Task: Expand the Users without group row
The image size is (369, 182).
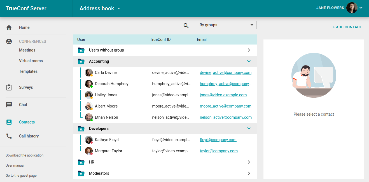Action: pyautogui.click(x=249, y=50)
